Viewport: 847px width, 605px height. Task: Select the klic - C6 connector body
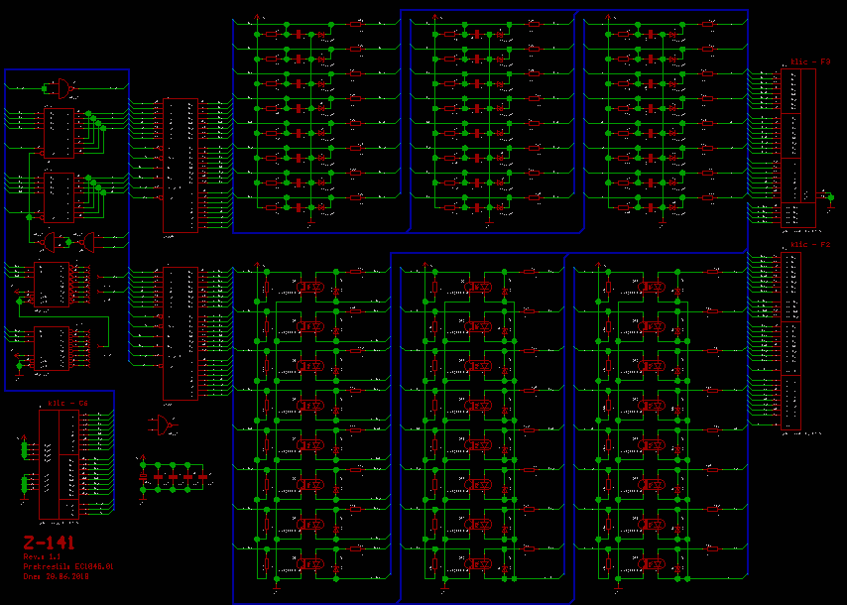pyautogui.click(x=60, y=464)
